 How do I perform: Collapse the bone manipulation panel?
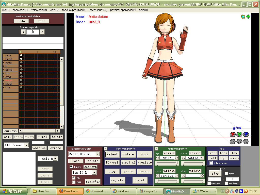click(x=106, y=149)
